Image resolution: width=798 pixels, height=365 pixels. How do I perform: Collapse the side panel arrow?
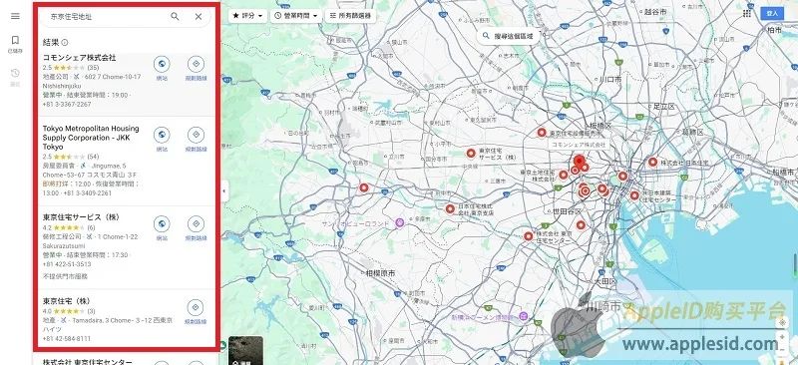coord(224,191)
